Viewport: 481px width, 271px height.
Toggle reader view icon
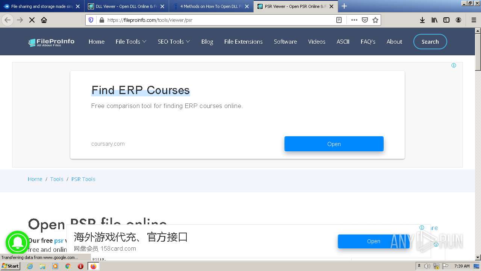(x=339, y=20)
